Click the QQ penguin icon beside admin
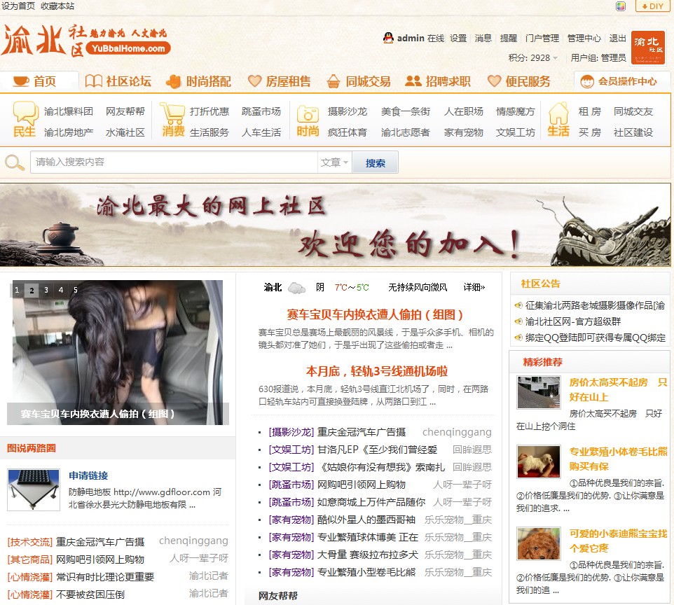The height and width of the screenshot is (605, 674). [x=388, y=38]
